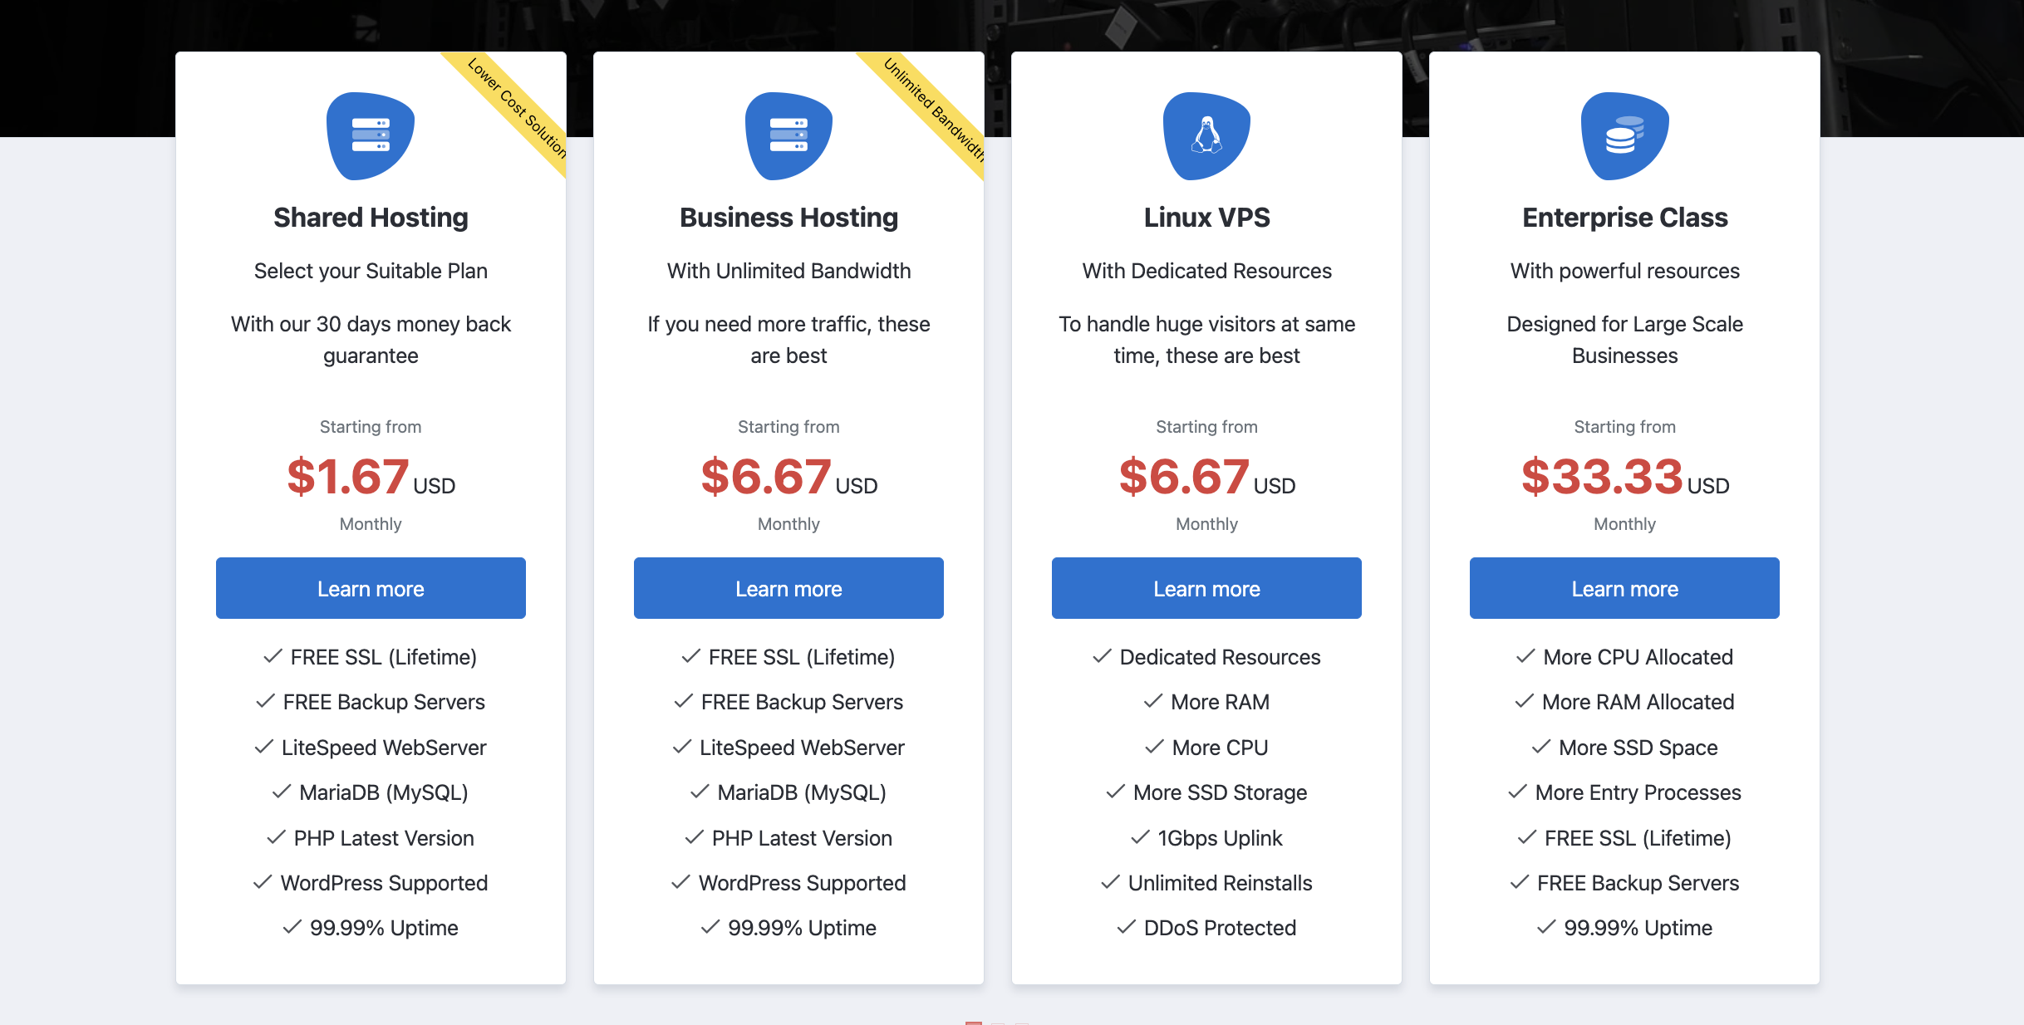Select the Enterprise Class title

(x=1624, y=218)
